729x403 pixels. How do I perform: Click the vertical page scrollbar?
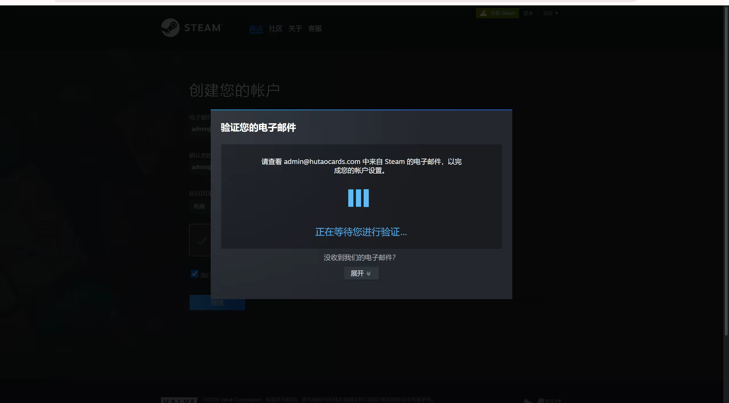726,171
